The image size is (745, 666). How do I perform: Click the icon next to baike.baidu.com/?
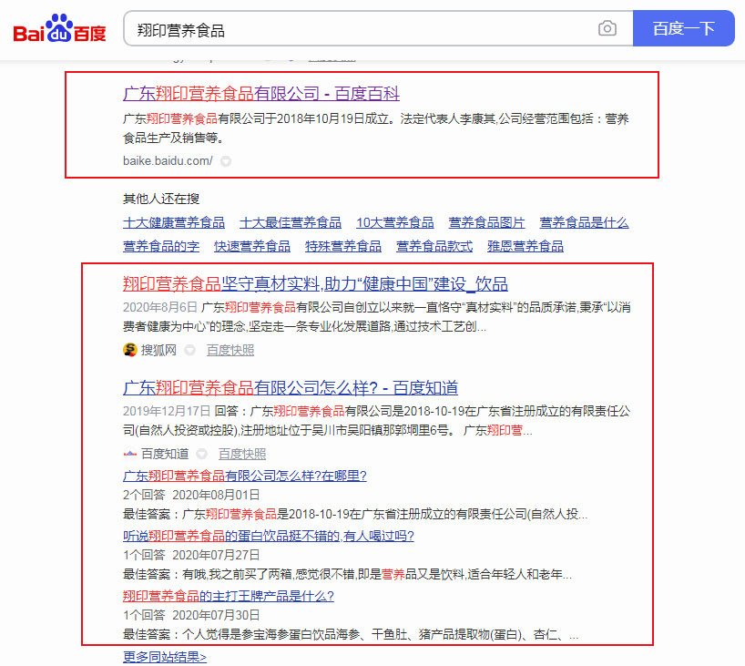(226, 161)
